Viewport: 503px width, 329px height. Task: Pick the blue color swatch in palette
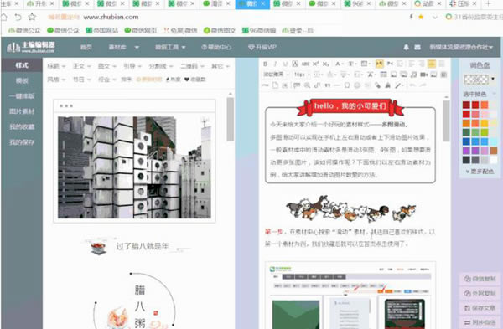(x=466, y=141)
